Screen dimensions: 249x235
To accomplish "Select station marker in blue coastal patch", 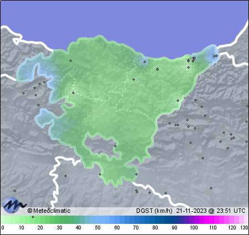I will click(x=145, y=62).
